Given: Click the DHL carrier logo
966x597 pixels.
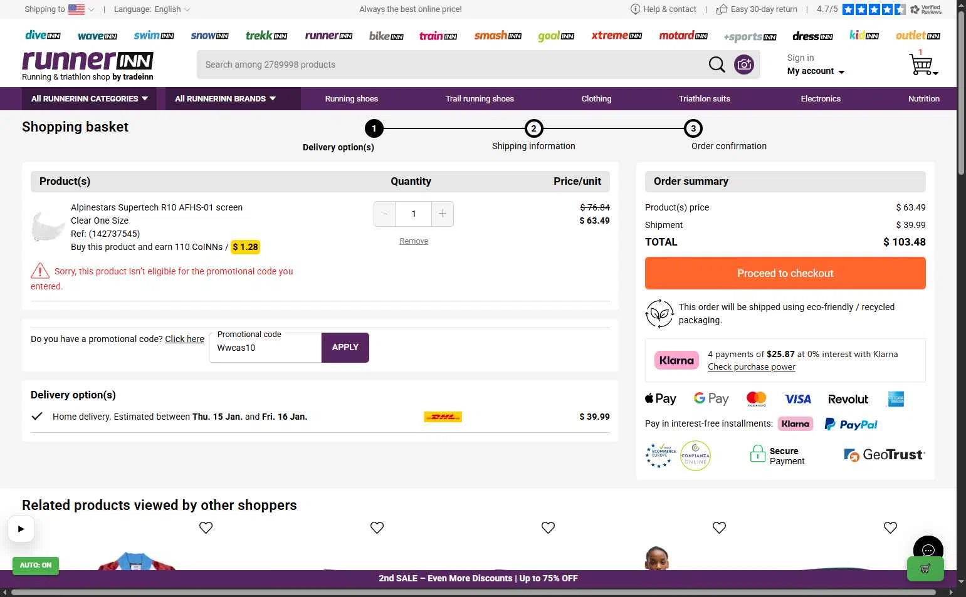Looking at the screenshot, I should (x=443, y=417).
